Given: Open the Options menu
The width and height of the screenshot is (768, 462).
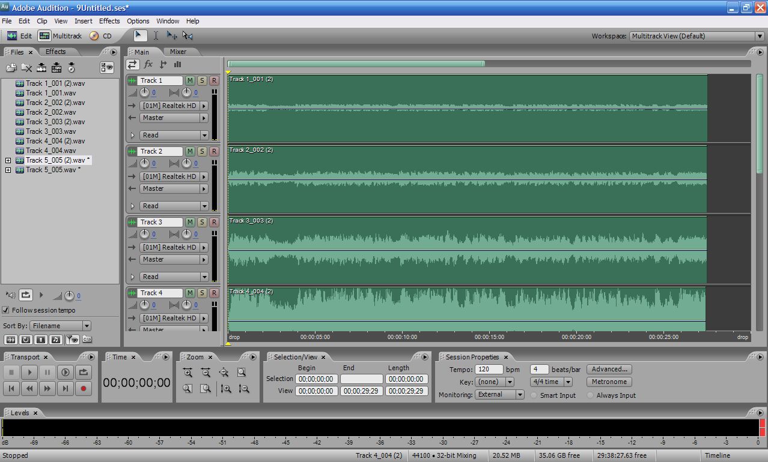Looking at the screenshot, I should pos(138,21).
